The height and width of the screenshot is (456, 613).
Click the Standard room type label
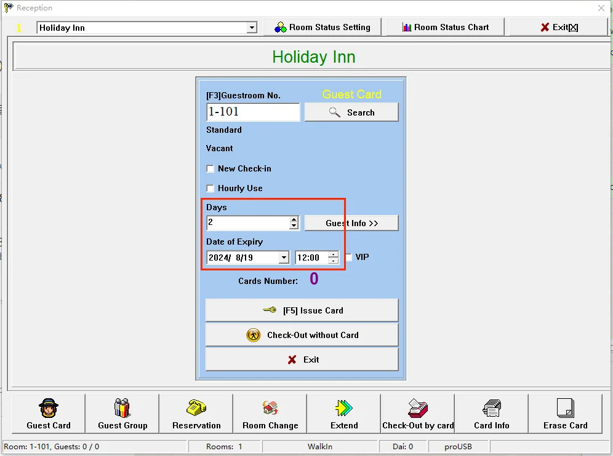pos(224,130)
